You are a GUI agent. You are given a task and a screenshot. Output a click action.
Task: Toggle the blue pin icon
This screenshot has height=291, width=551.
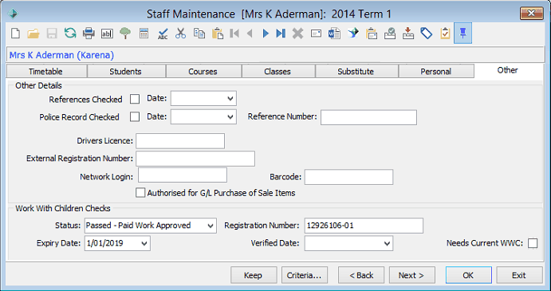(x=462, y=33)
